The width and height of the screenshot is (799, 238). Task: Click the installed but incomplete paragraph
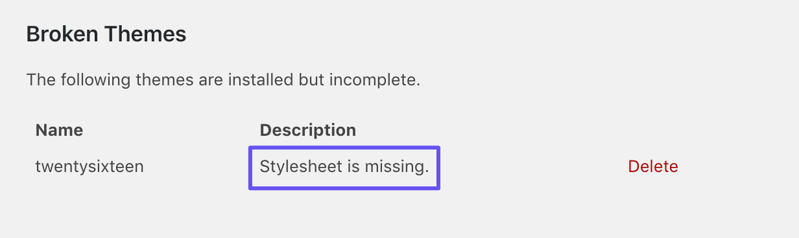[x=224, y=81]
